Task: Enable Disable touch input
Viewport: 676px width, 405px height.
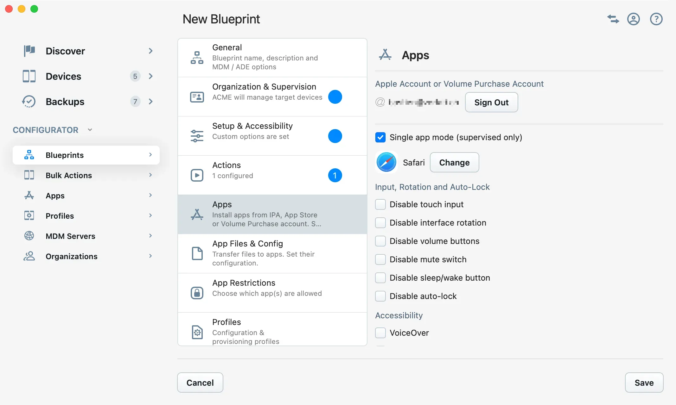Action: coord(380,204)
